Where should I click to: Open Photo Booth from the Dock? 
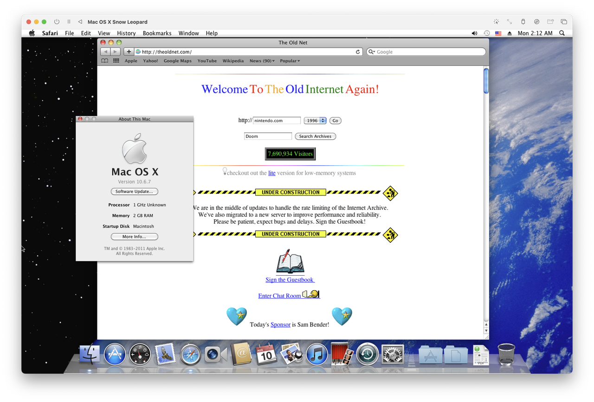point(342,355)
